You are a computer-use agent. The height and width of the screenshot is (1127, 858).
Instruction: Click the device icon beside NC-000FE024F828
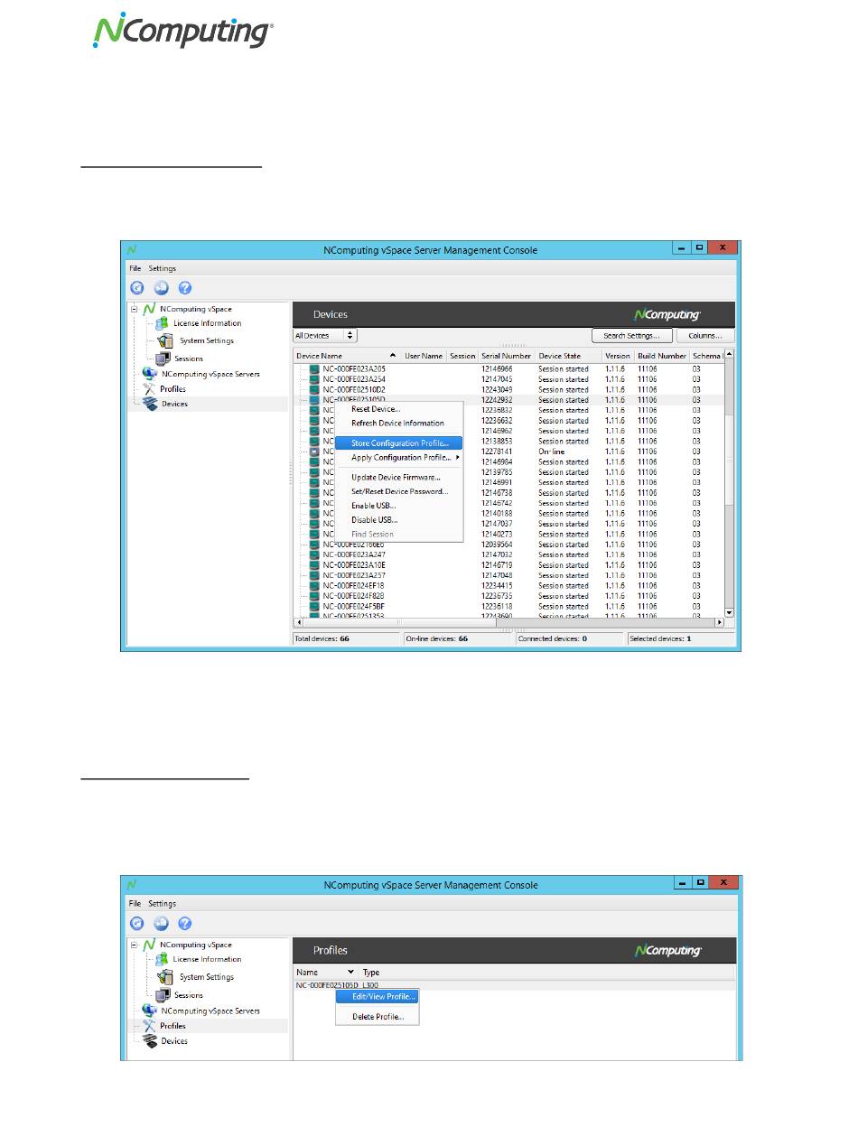315,596
